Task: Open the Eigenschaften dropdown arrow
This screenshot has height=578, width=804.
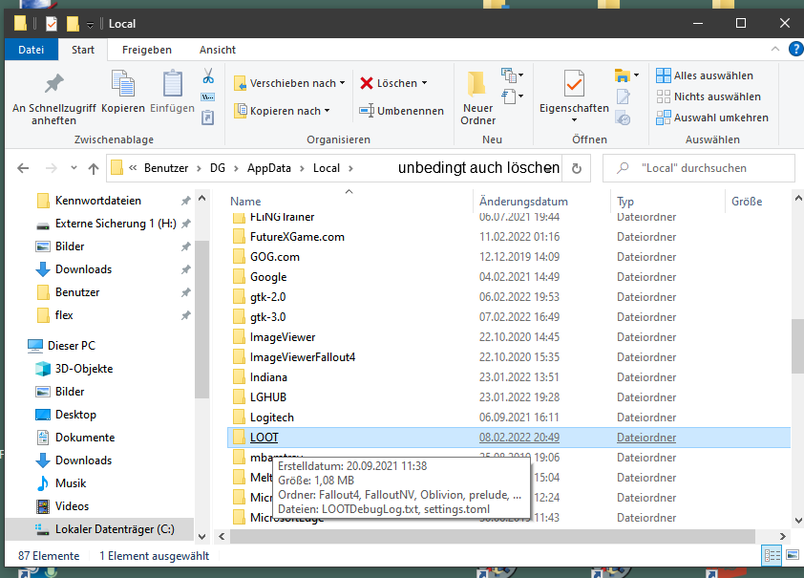Action: click(574, 120)
